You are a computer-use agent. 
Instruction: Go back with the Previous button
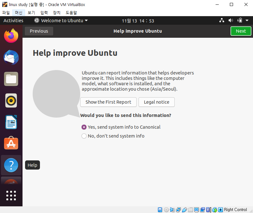(x=39, y=31)
